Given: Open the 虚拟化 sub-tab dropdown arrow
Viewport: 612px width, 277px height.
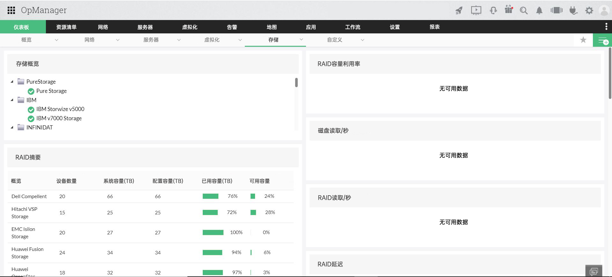Looking at the screenshot, I should click(x=240, y=40).
